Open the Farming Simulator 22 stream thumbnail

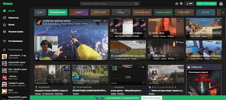128,51
